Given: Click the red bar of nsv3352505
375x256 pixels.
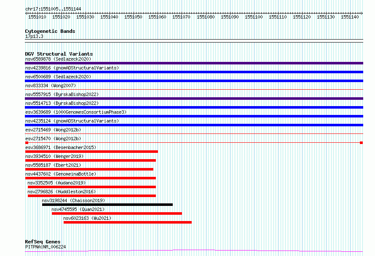Looking at the screenshot, I should 92,187.
